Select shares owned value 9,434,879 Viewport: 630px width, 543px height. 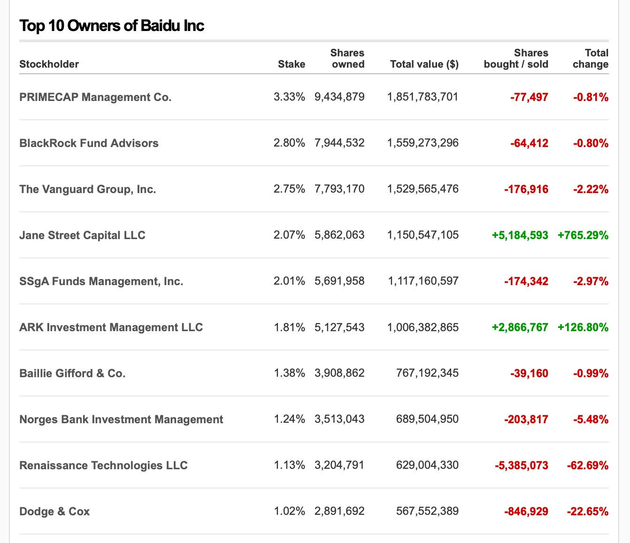pyautogui.click(x=339, y=97)
